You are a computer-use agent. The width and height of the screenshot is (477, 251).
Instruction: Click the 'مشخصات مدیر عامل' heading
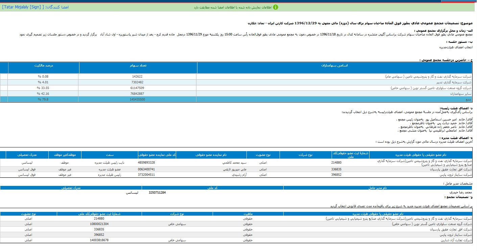(x=458, y=184)
